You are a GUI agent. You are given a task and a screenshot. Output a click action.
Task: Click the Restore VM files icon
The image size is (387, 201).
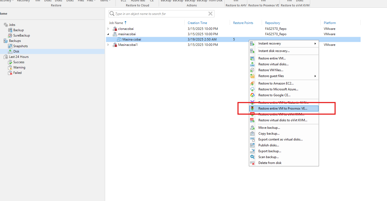coord(252,70)
